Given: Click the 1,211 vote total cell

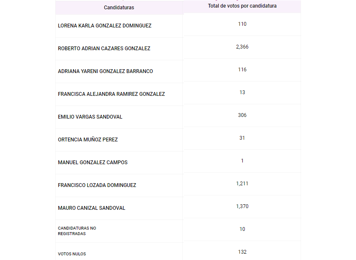Looking at the screenshot, I should (242, 184).
